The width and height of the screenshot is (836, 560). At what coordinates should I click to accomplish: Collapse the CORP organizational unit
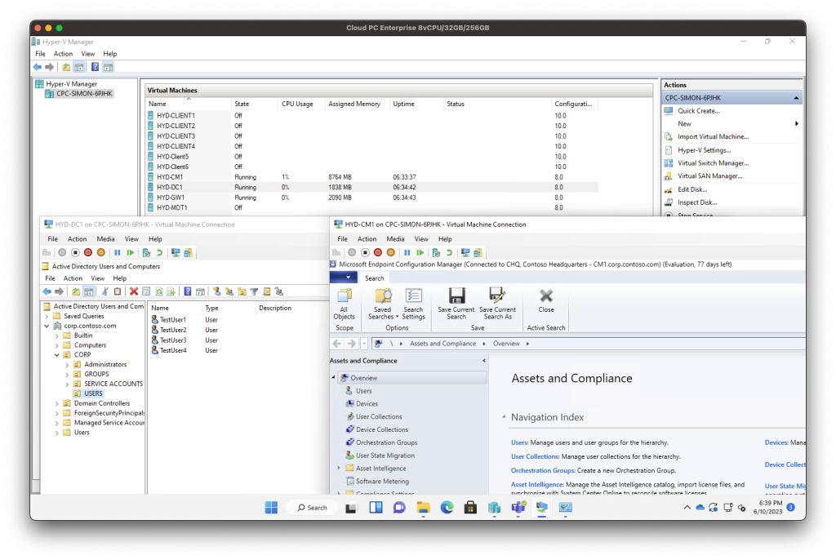[x=56, y=355]
